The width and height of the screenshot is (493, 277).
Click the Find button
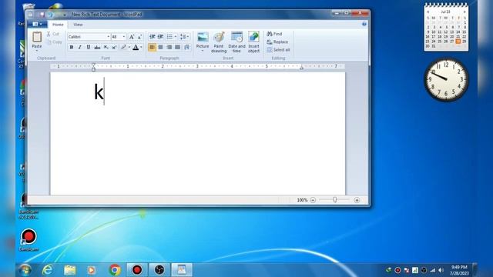tap(274, 34)
